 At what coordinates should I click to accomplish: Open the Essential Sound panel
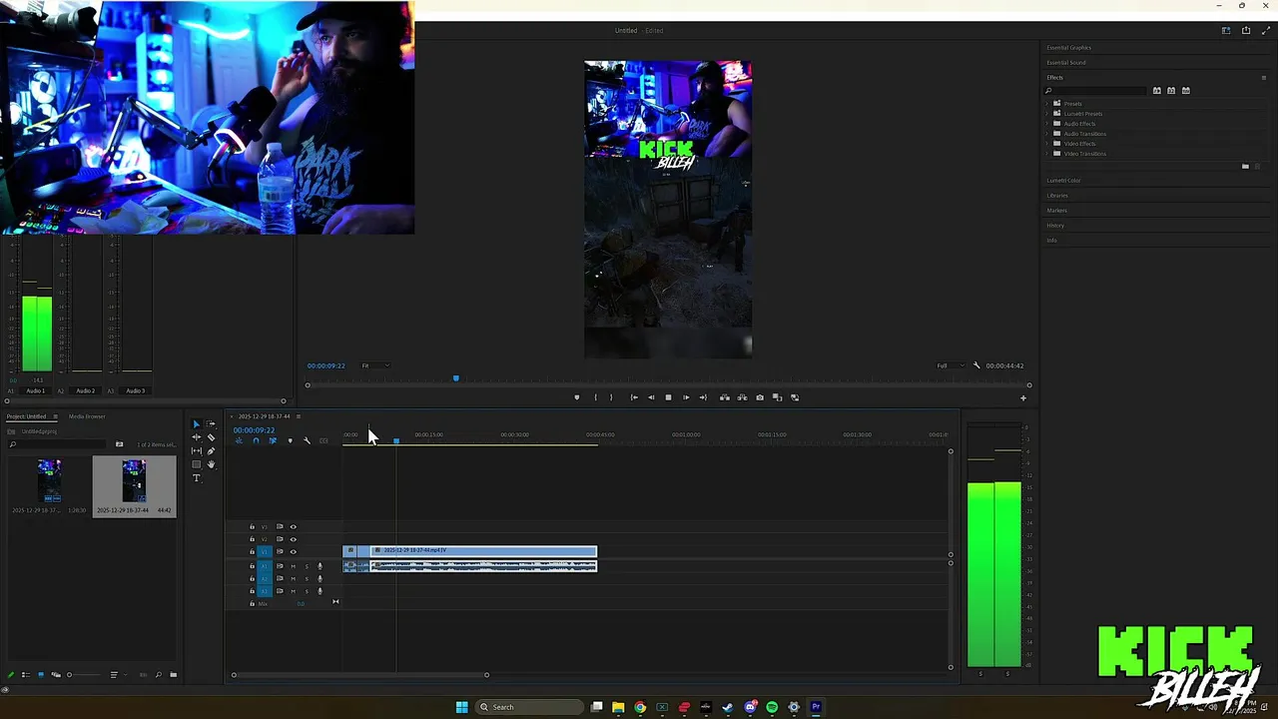coord(1066,63)
